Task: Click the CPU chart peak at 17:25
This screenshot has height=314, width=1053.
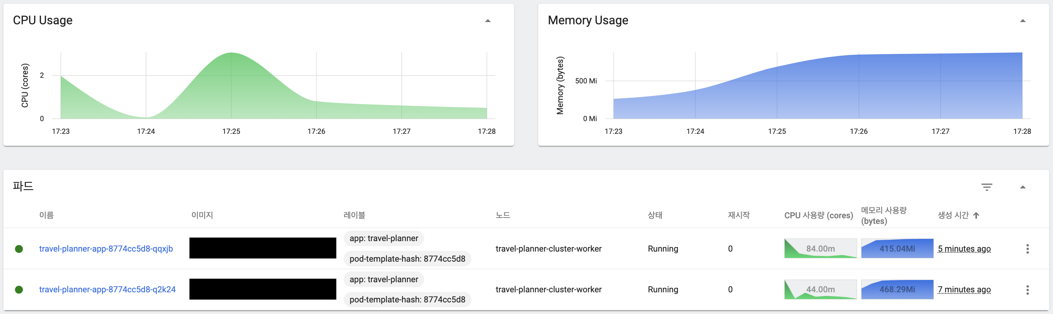Action: click(231, 53)
